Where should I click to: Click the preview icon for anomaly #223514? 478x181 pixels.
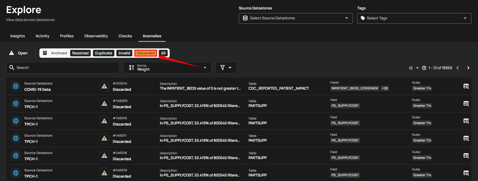point(466,86)
